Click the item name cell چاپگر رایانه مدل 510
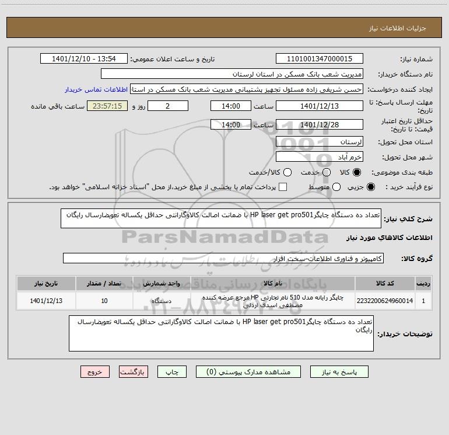The image size is (449, 435). click(273, 301)
